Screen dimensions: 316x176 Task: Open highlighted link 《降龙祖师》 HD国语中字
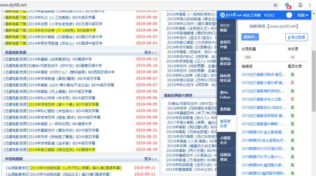coord(62,150)
